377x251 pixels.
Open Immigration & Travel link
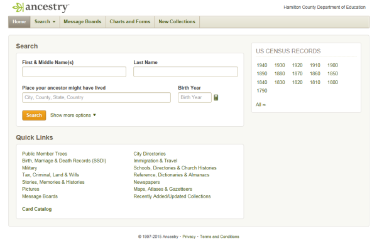[x=155, y=161]
